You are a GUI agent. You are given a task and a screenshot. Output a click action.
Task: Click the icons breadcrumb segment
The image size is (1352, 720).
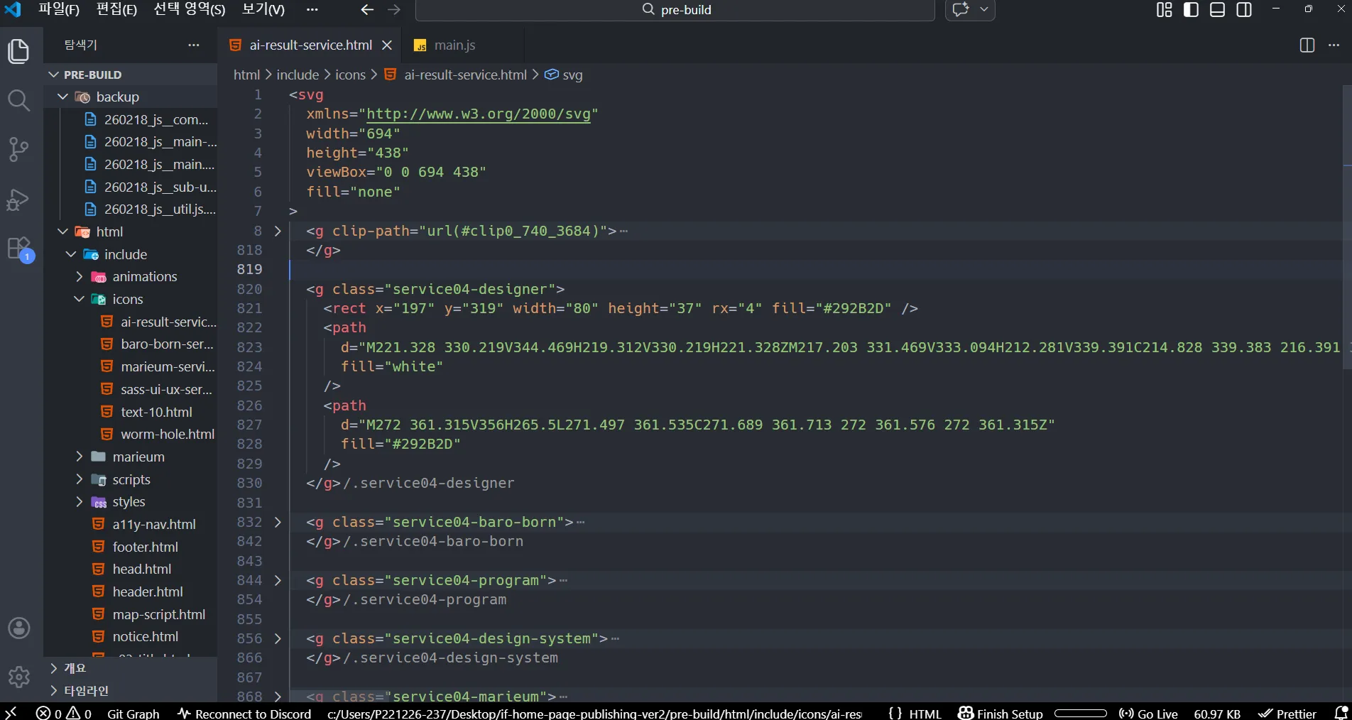point(350,75)
